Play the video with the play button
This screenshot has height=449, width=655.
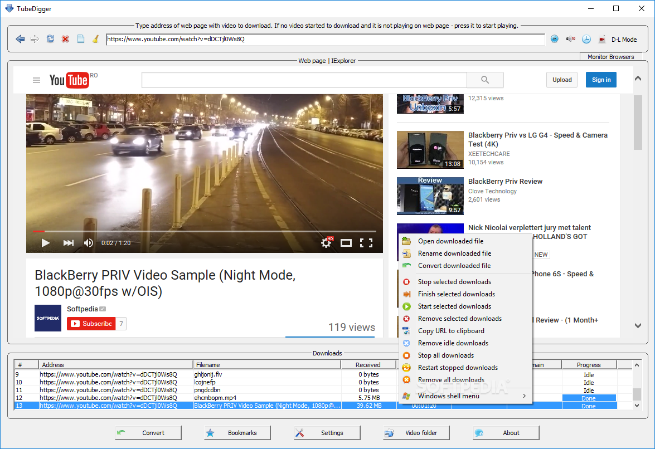click(x=46, y=243)
